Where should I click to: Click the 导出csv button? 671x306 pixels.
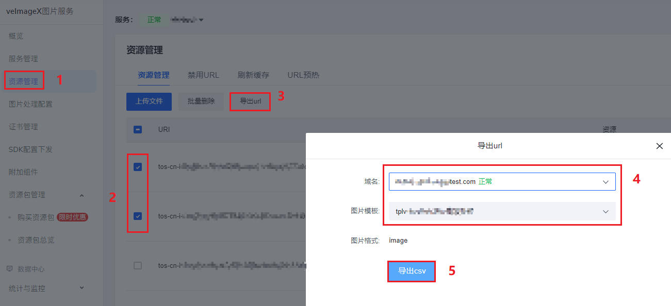(412, 271)
